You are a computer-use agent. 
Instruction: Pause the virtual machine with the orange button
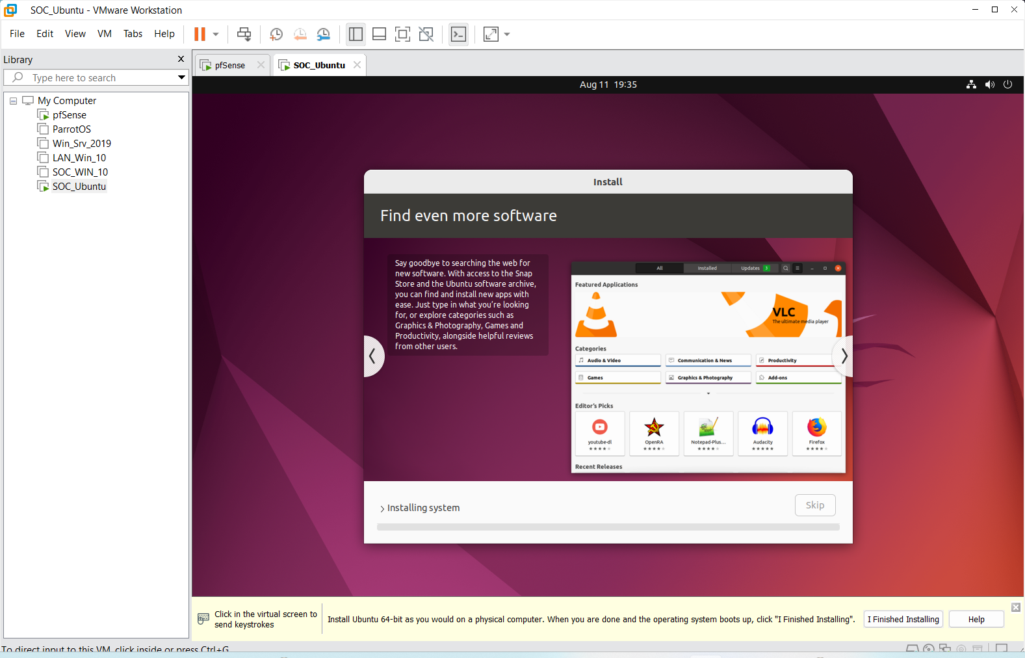pyautogui.click(x=200, y=34)
